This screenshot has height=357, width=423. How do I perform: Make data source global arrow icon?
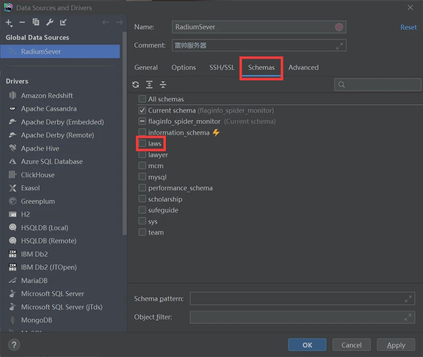point(63,22)
